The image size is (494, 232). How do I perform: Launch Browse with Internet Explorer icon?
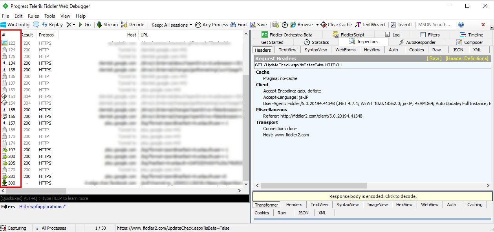(x=293, y=24)
